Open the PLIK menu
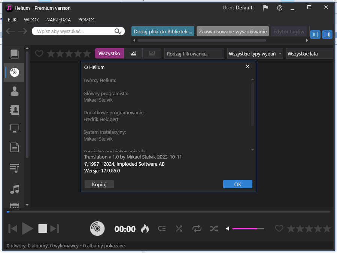Screen dimensions: 337x253 [12, 20]
